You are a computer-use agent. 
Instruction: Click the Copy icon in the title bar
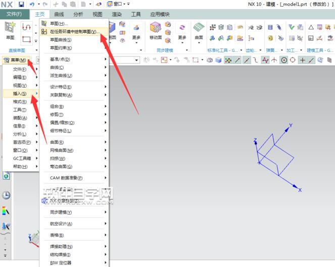pos(64,4)
